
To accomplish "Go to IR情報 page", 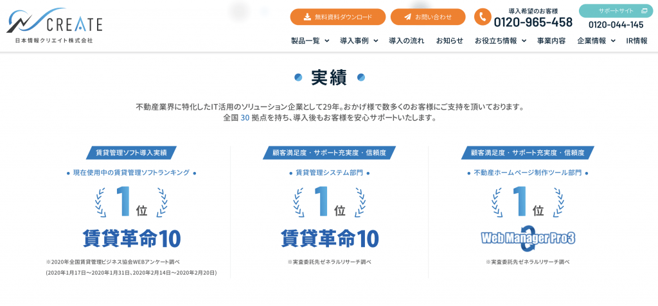I will point(637,40).
